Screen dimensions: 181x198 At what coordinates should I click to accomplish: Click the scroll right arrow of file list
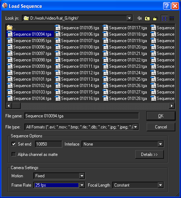[x=172, y=106]
